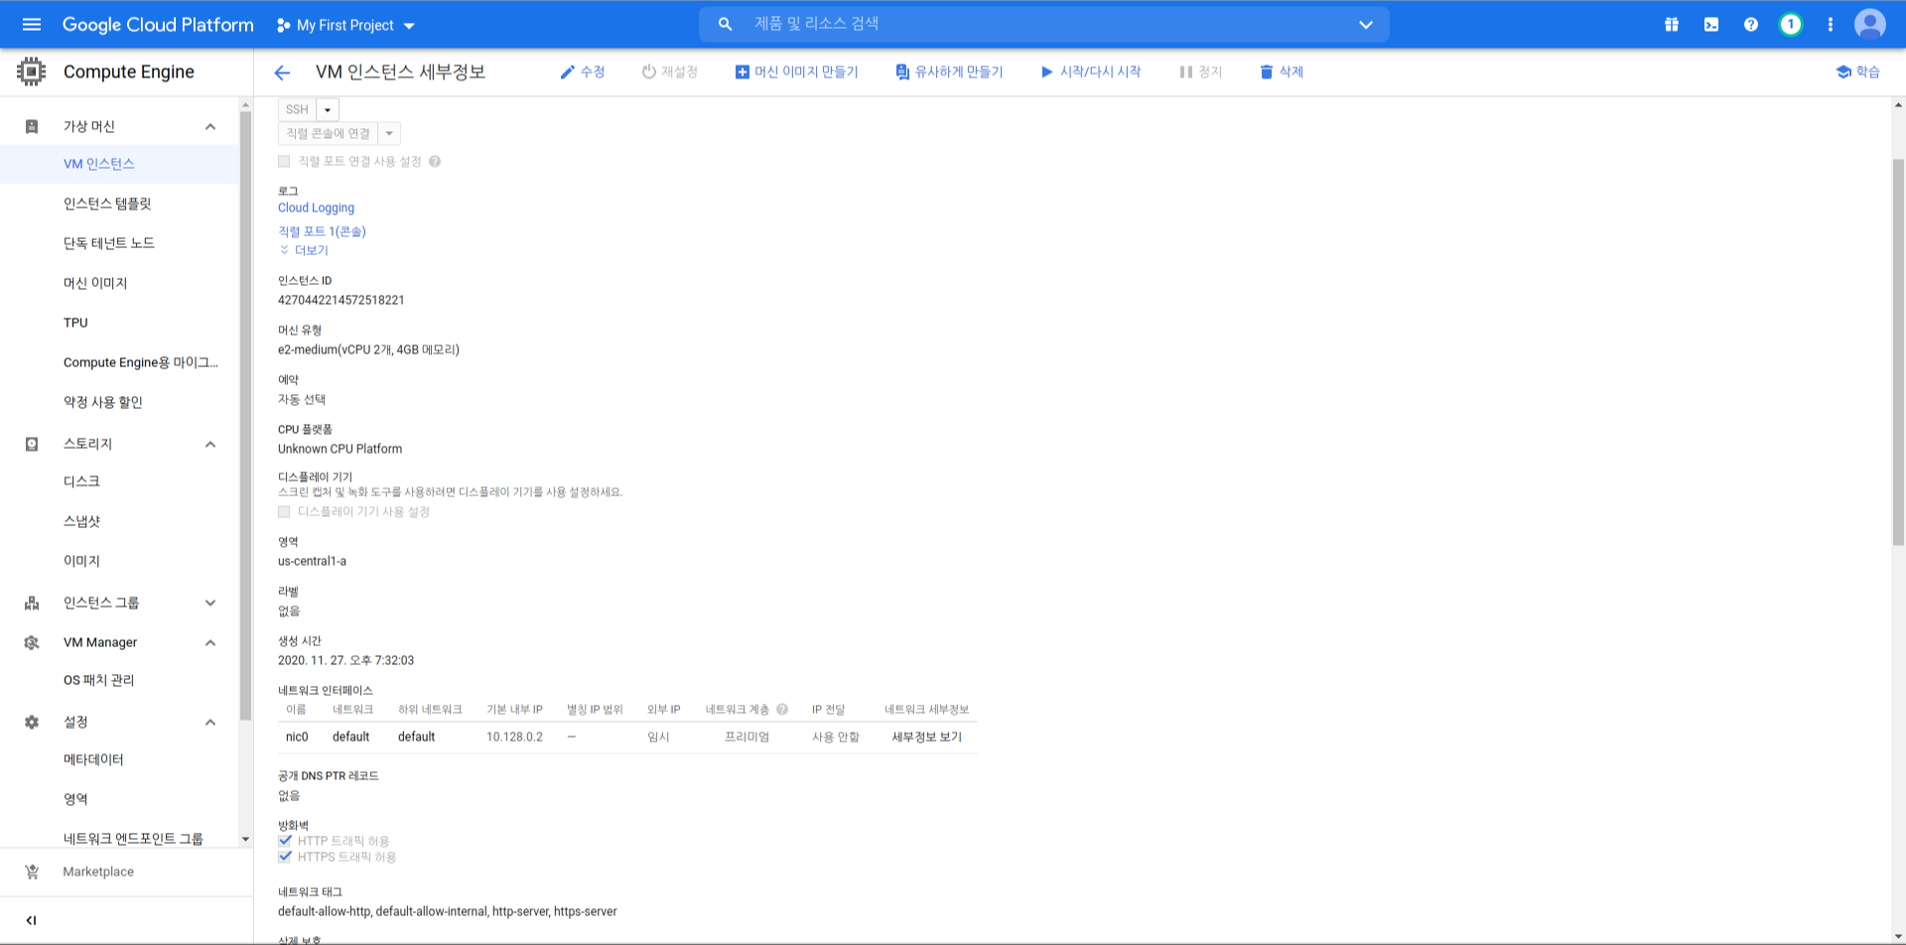Collapse the 설정 section chevron
The image size is (1906, 945).
(x=210, y=722)
